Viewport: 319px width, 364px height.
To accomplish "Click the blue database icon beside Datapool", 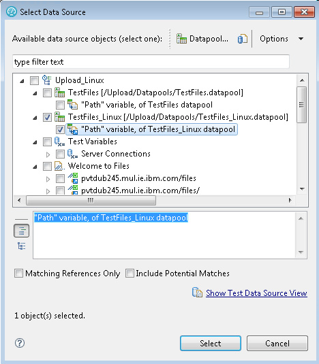I will point(242,39).
